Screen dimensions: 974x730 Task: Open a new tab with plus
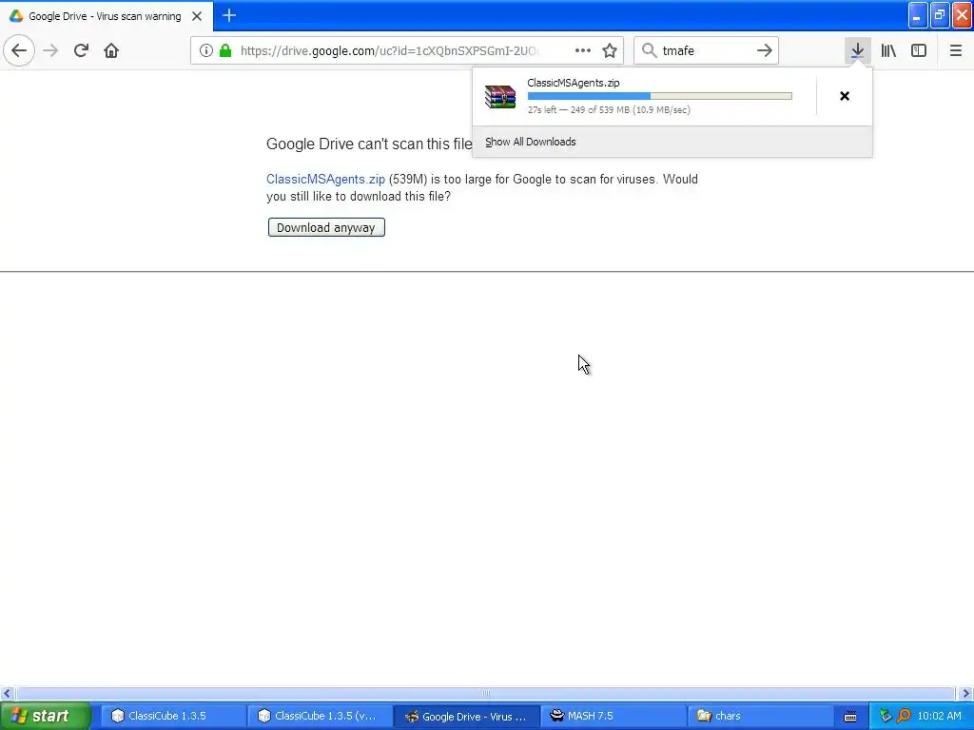click(228, 15)
